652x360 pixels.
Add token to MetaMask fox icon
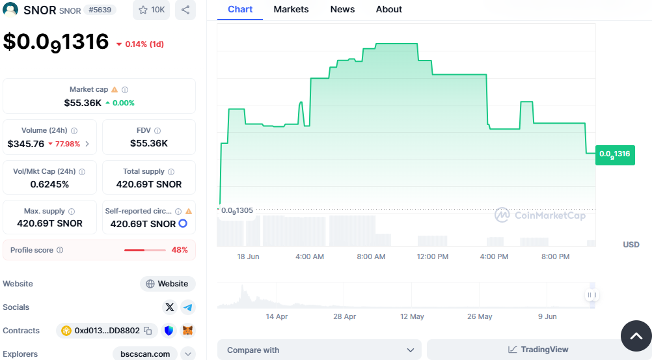tap(188, 331)
